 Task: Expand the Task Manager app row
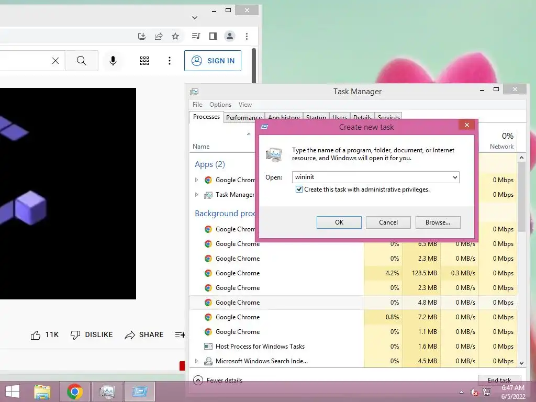click(197, 195)
